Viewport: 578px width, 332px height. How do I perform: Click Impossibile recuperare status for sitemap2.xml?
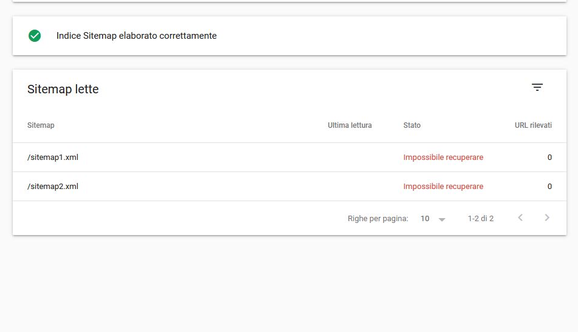(443, 187)
